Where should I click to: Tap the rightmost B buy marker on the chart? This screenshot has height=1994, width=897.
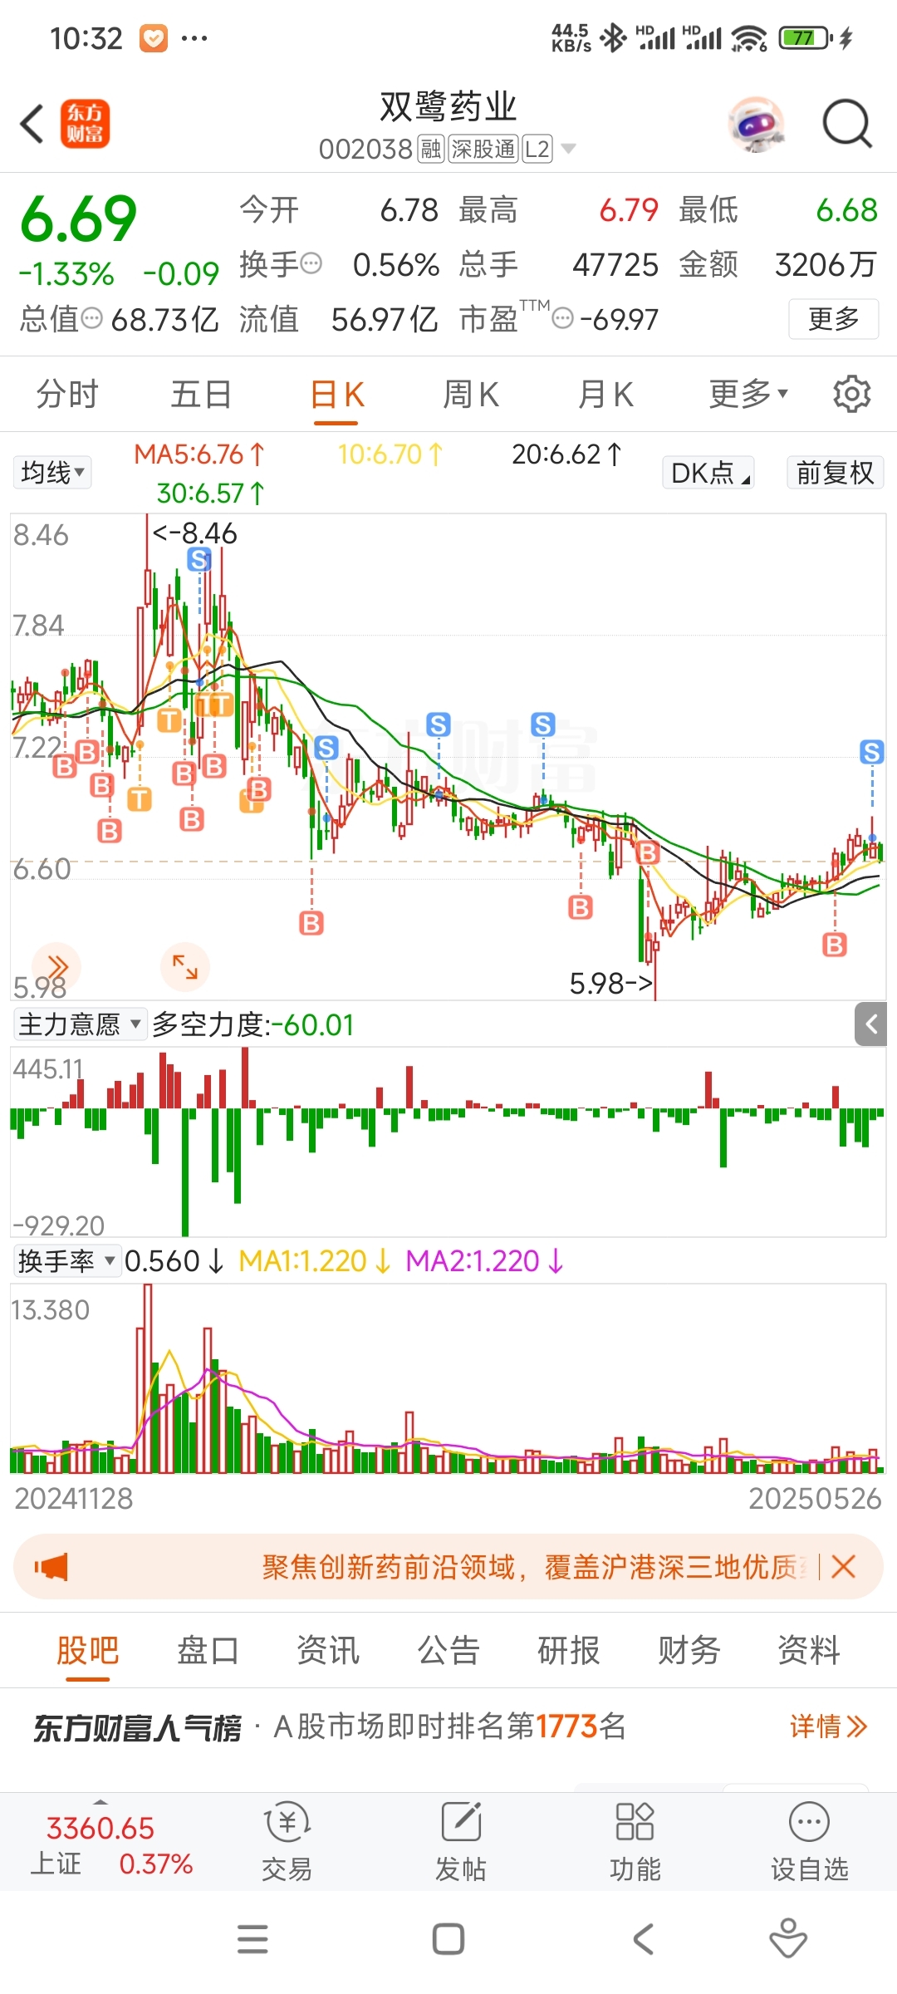(835, 945)
